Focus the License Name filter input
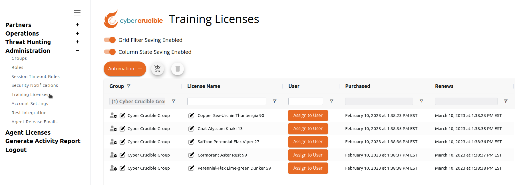Image resolution: width=515 pixels, height=185 pixels. tap(227, 101)
